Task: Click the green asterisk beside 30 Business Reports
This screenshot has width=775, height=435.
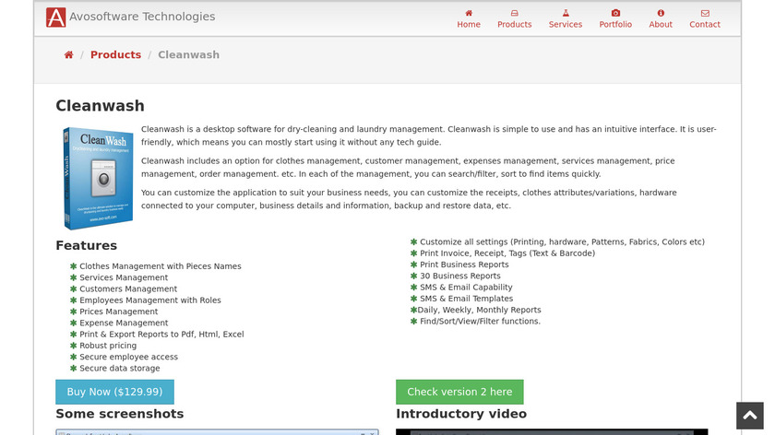Action: pyautogui.click(x=413, y=276)
